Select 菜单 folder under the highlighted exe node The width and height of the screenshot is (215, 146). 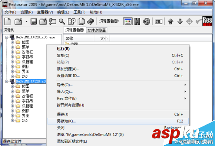tap(26, 91)
